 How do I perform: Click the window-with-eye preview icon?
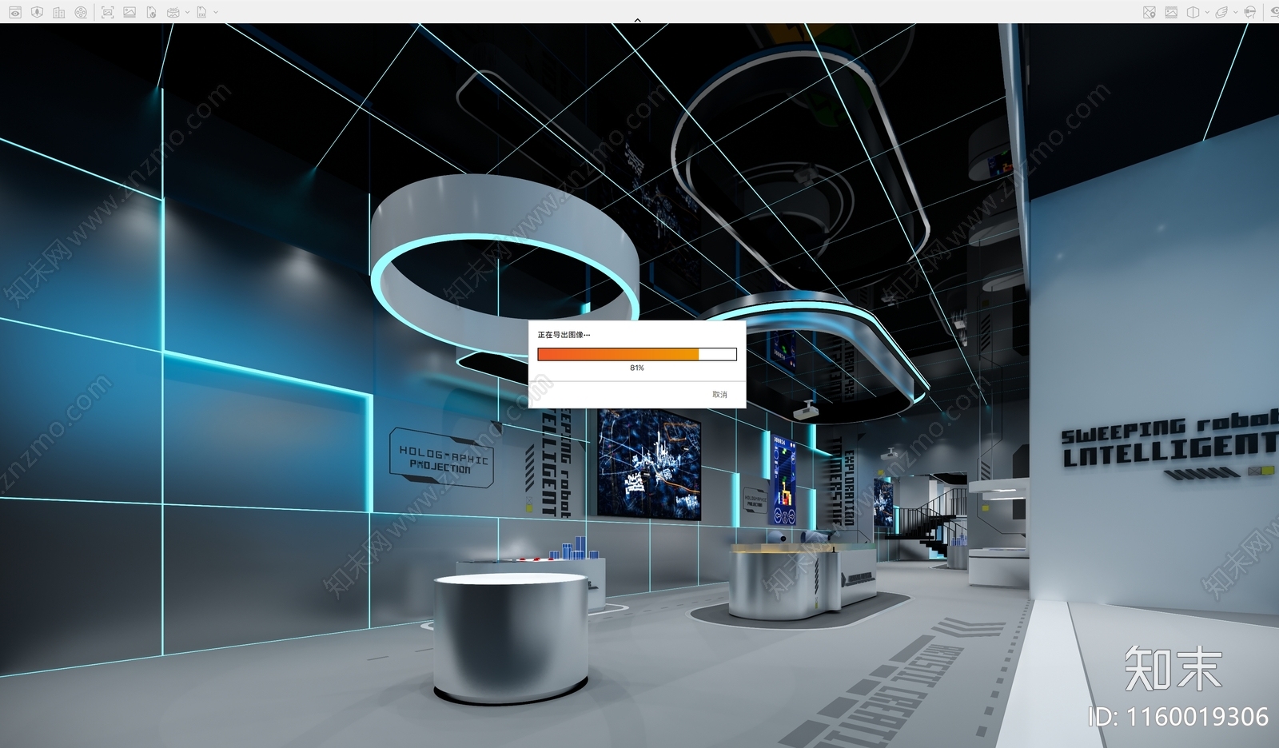click(15, 12)
